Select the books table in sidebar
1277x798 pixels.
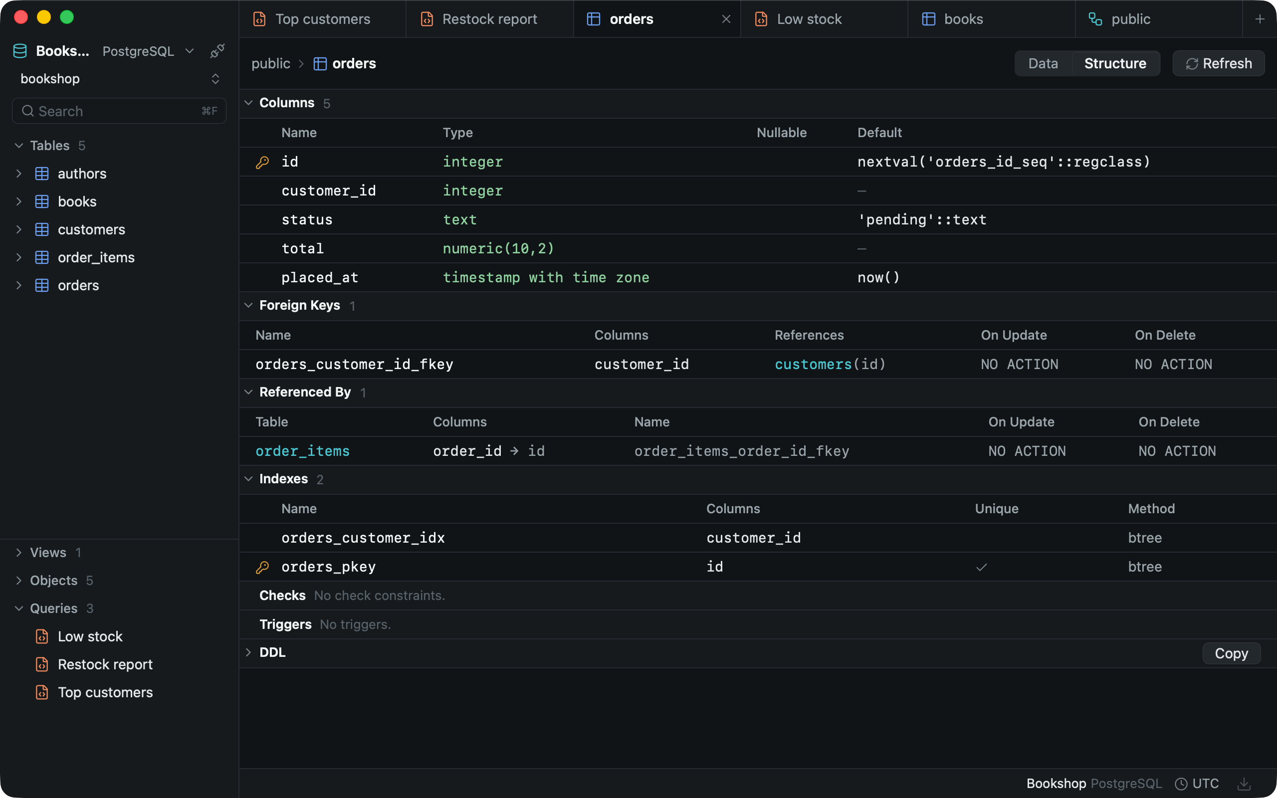[x=77, y=201]
